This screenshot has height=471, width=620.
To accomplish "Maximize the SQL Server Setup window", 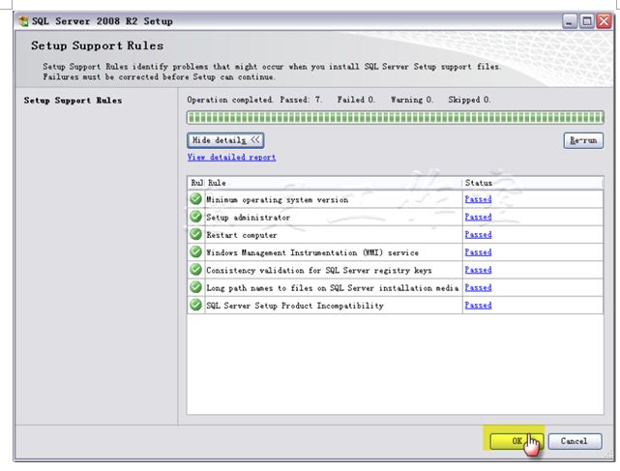I will pyautogui.click(x=586, y=21).
